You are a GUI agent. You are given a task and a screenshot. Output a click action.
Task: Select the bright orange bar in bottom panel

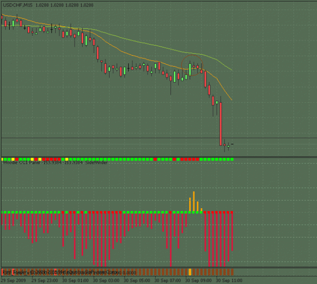coord(190,272)
